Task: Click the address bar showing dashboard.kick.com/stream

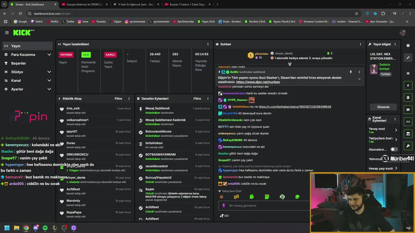Action: tap(191, 14)
